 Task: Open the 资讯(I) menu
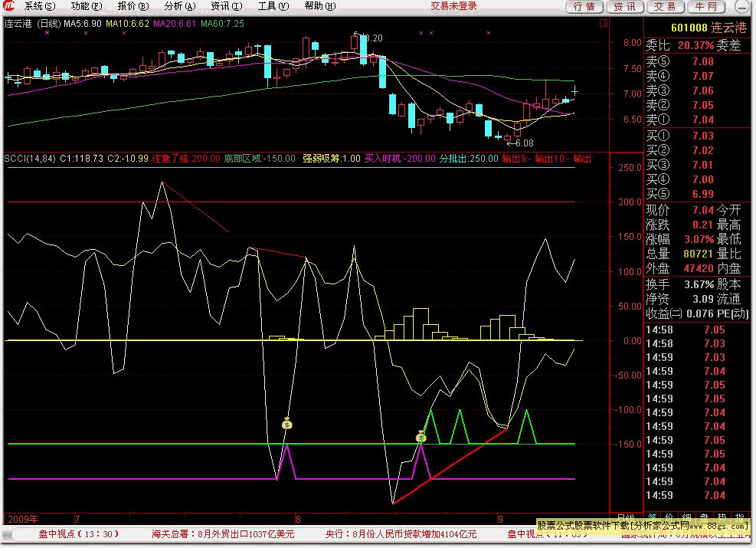pyautogui.click(x=227, y=6)
